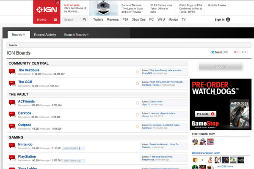Open the Darktide board
This screenshot has height=169, width=254.
(25, 113)
